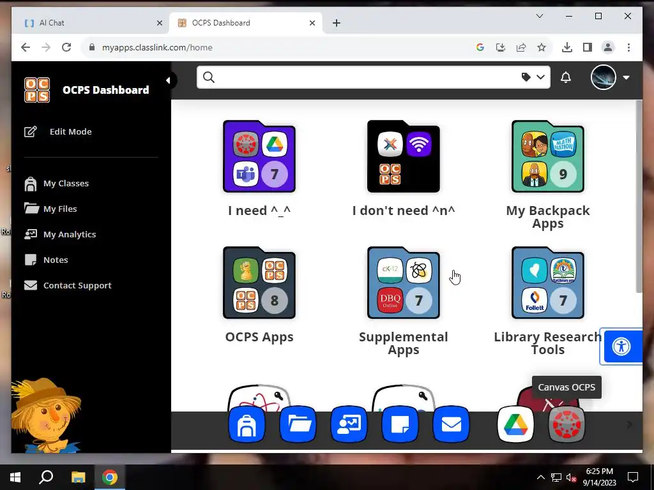Image resolution: width=654 pixels, height=490 pixels.
Task: Open My Backpack Apps folder
Action: click(547, 156)
